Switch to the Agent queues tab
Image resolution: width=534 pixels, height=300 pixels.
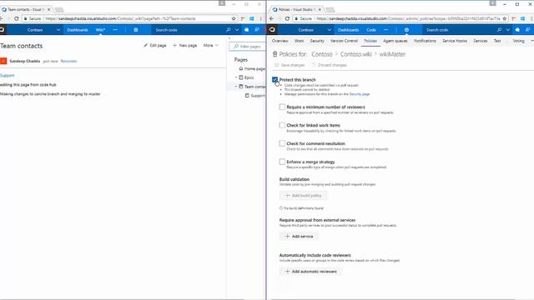click(x=395, y=41)
